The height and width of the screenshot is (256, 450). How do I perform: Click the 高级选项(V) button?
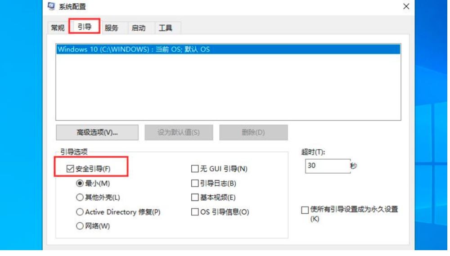[97, 132]
